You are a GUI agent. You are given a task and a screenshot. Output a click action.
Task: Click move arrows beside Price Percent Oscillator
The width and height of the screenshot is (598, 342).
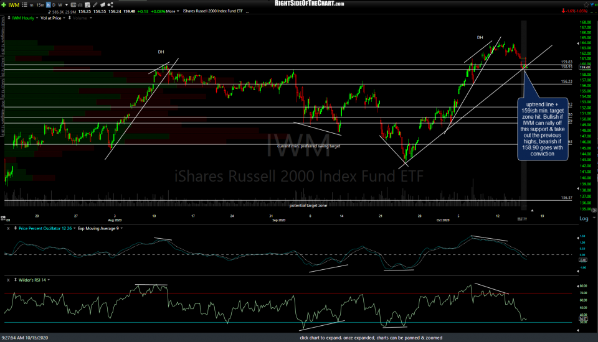(x=15, y=228)
